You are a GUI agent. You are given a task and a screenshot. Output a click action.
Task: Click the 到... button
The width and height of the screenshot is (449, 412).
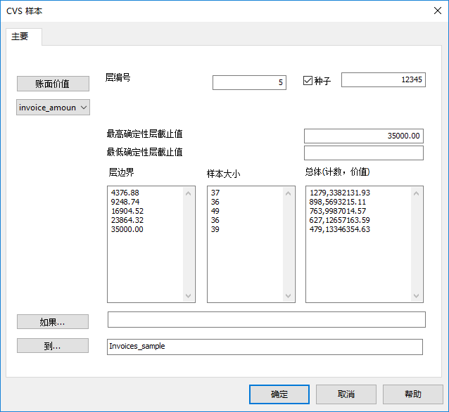53,346
